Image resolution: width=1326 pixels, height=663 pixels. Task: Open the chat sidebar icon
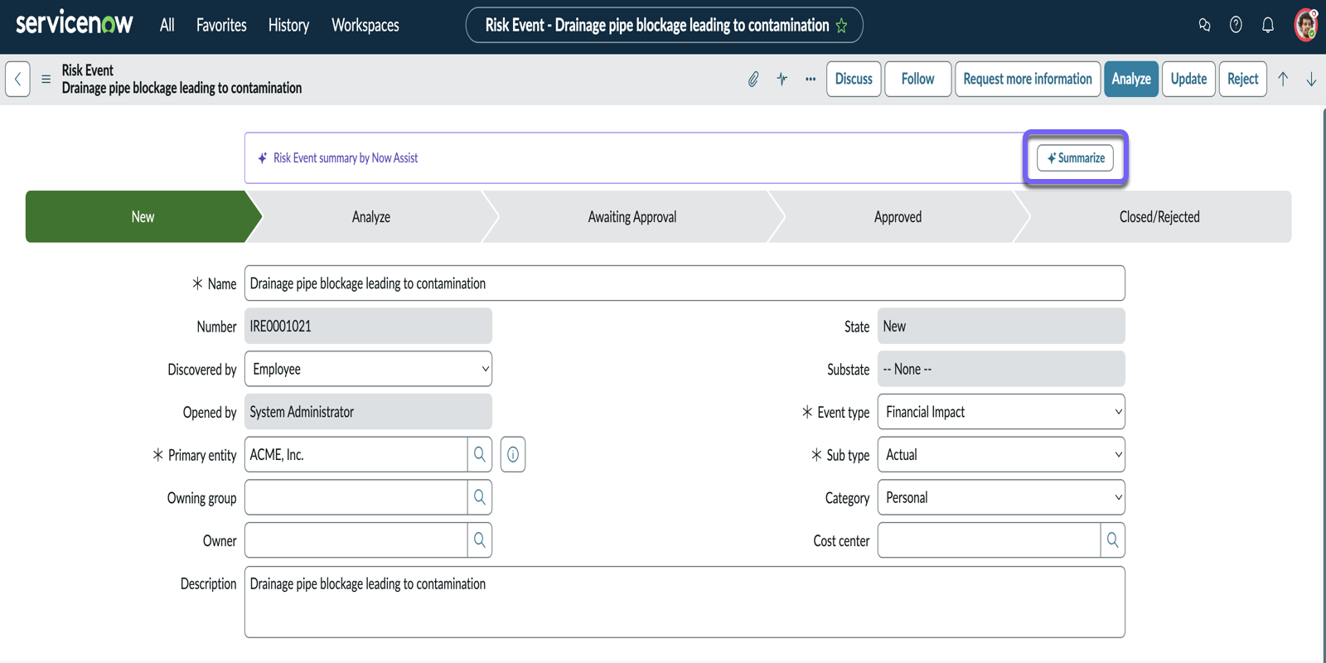click(x=1204, y=25)
